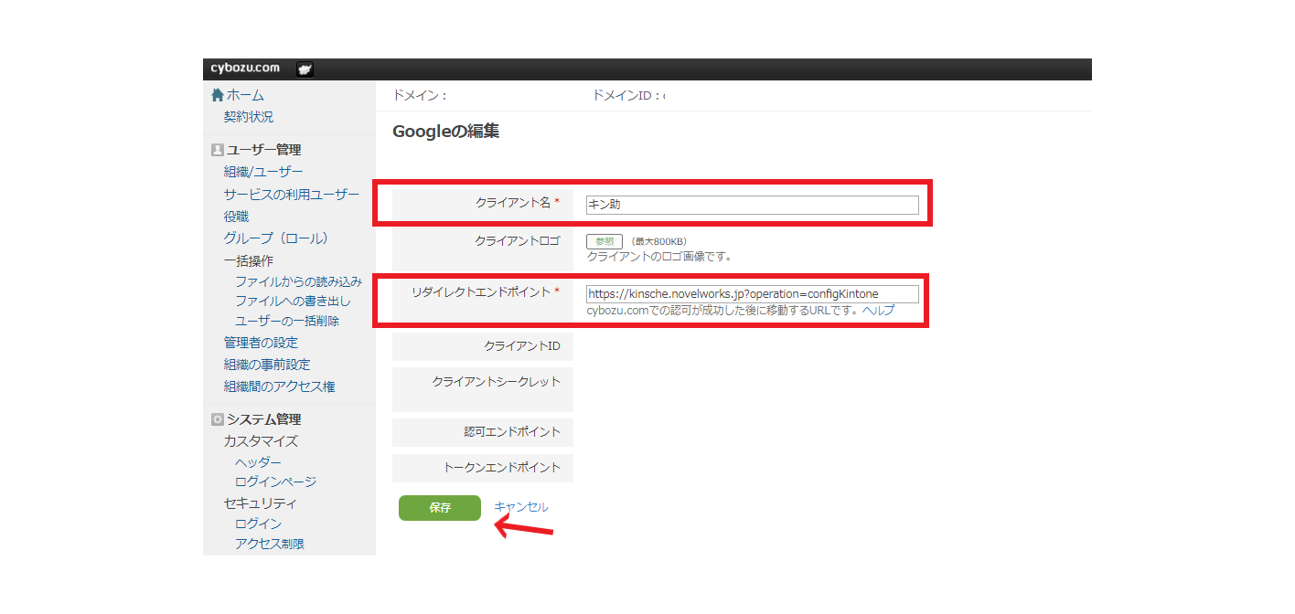Open 契約状況 in the sidebar

[249, 117]
